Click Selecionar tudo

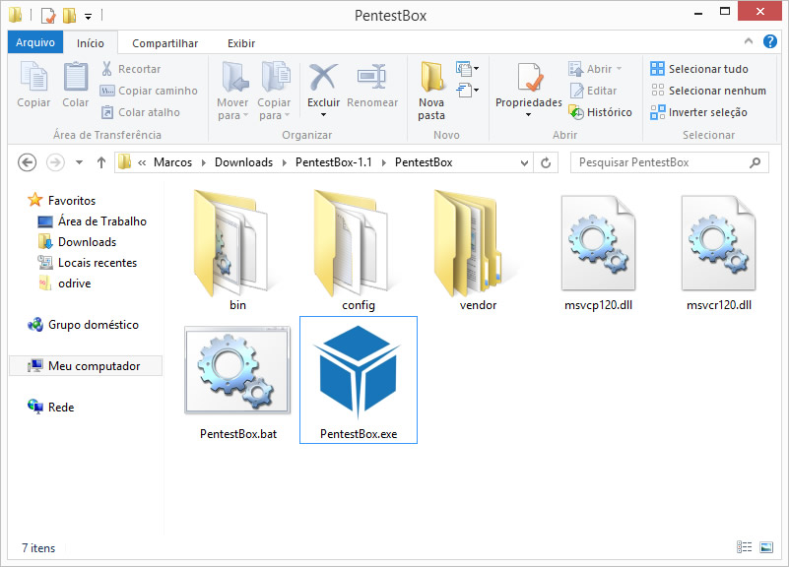click(x=699, y=69)
